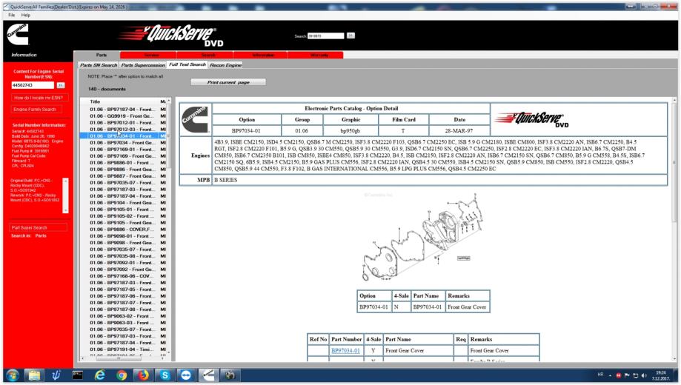The height and width of the screenshot is (385, 681).
Task: Click How do I locate my ESN button
Action: (x=39, y=98)
